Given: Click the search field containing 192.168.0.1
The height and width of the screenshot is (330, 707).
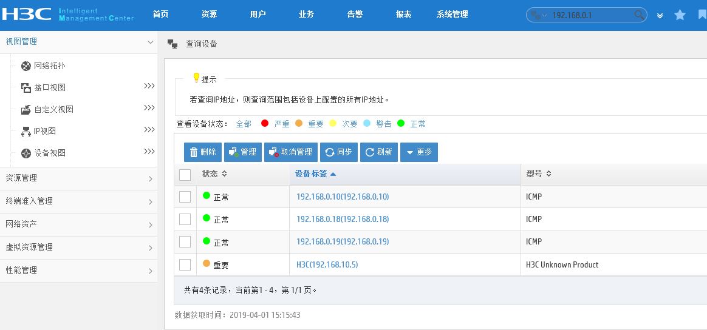Looking at the screenshot, I should point(589,15).
